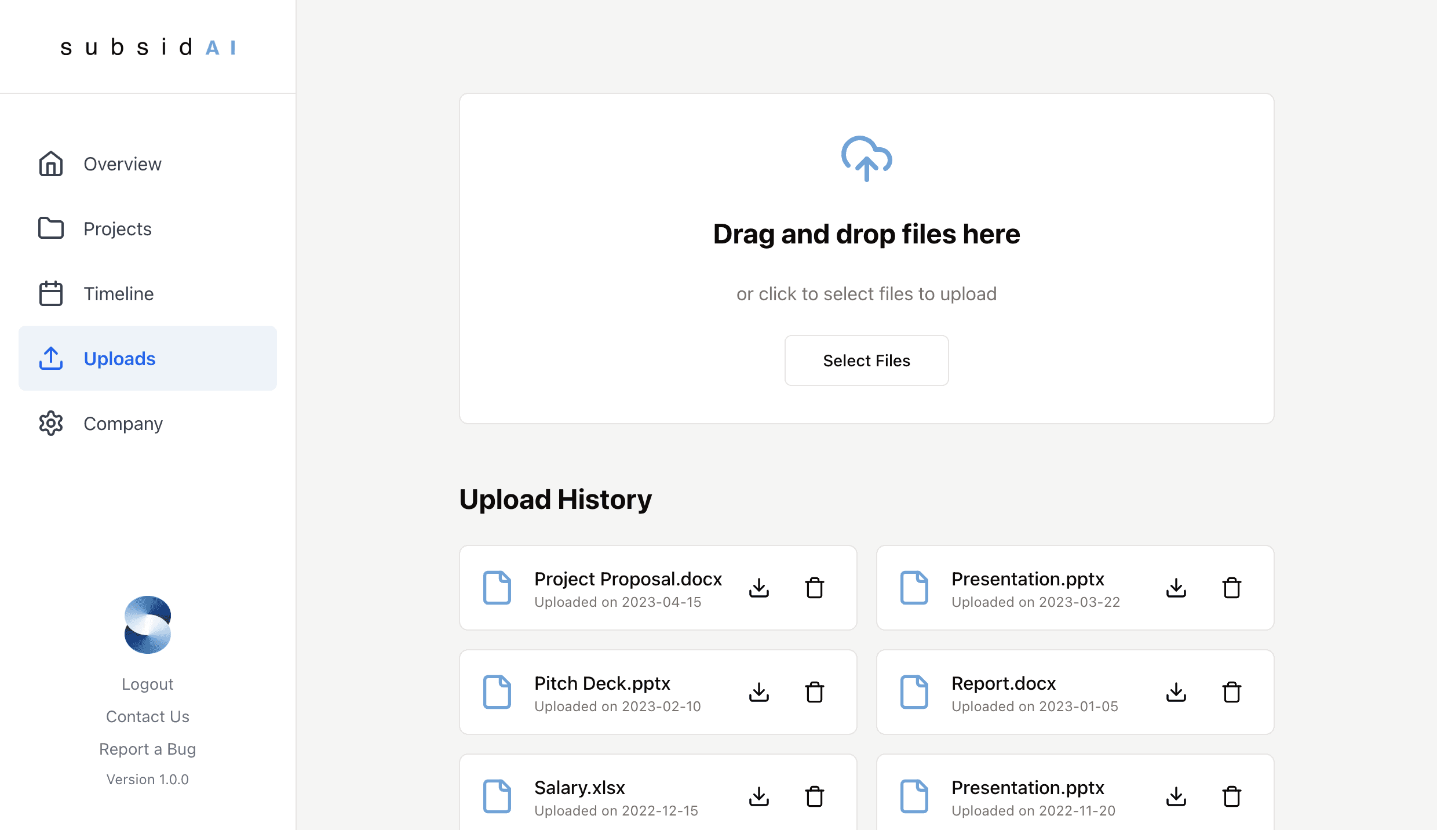Open Company settings page
Screen dimensions: 1437x830
[148, 424]
